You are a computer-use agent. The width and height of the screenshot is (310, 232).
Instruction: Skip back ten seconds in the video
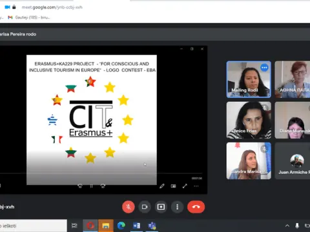tap(80, 186)
